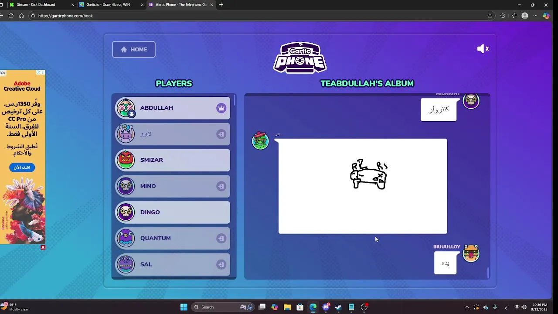Viewport: 558px width, 314px height.
Task: Select the Gartic Phone browser tab
Action: click(181, 5)
